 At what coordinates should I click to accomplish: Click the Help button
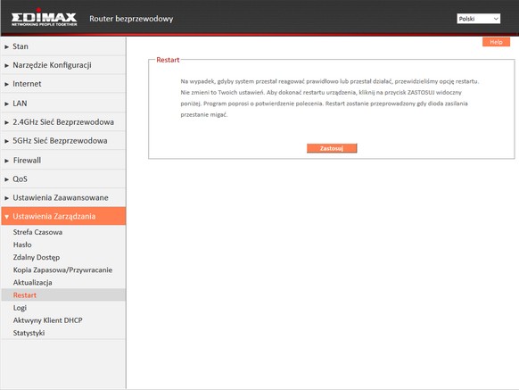[496, 42]
